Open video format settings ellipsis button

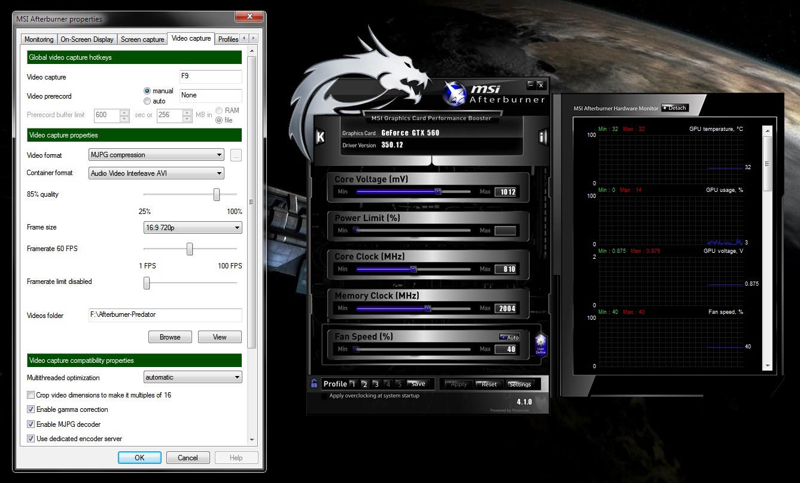coord(236,155)
